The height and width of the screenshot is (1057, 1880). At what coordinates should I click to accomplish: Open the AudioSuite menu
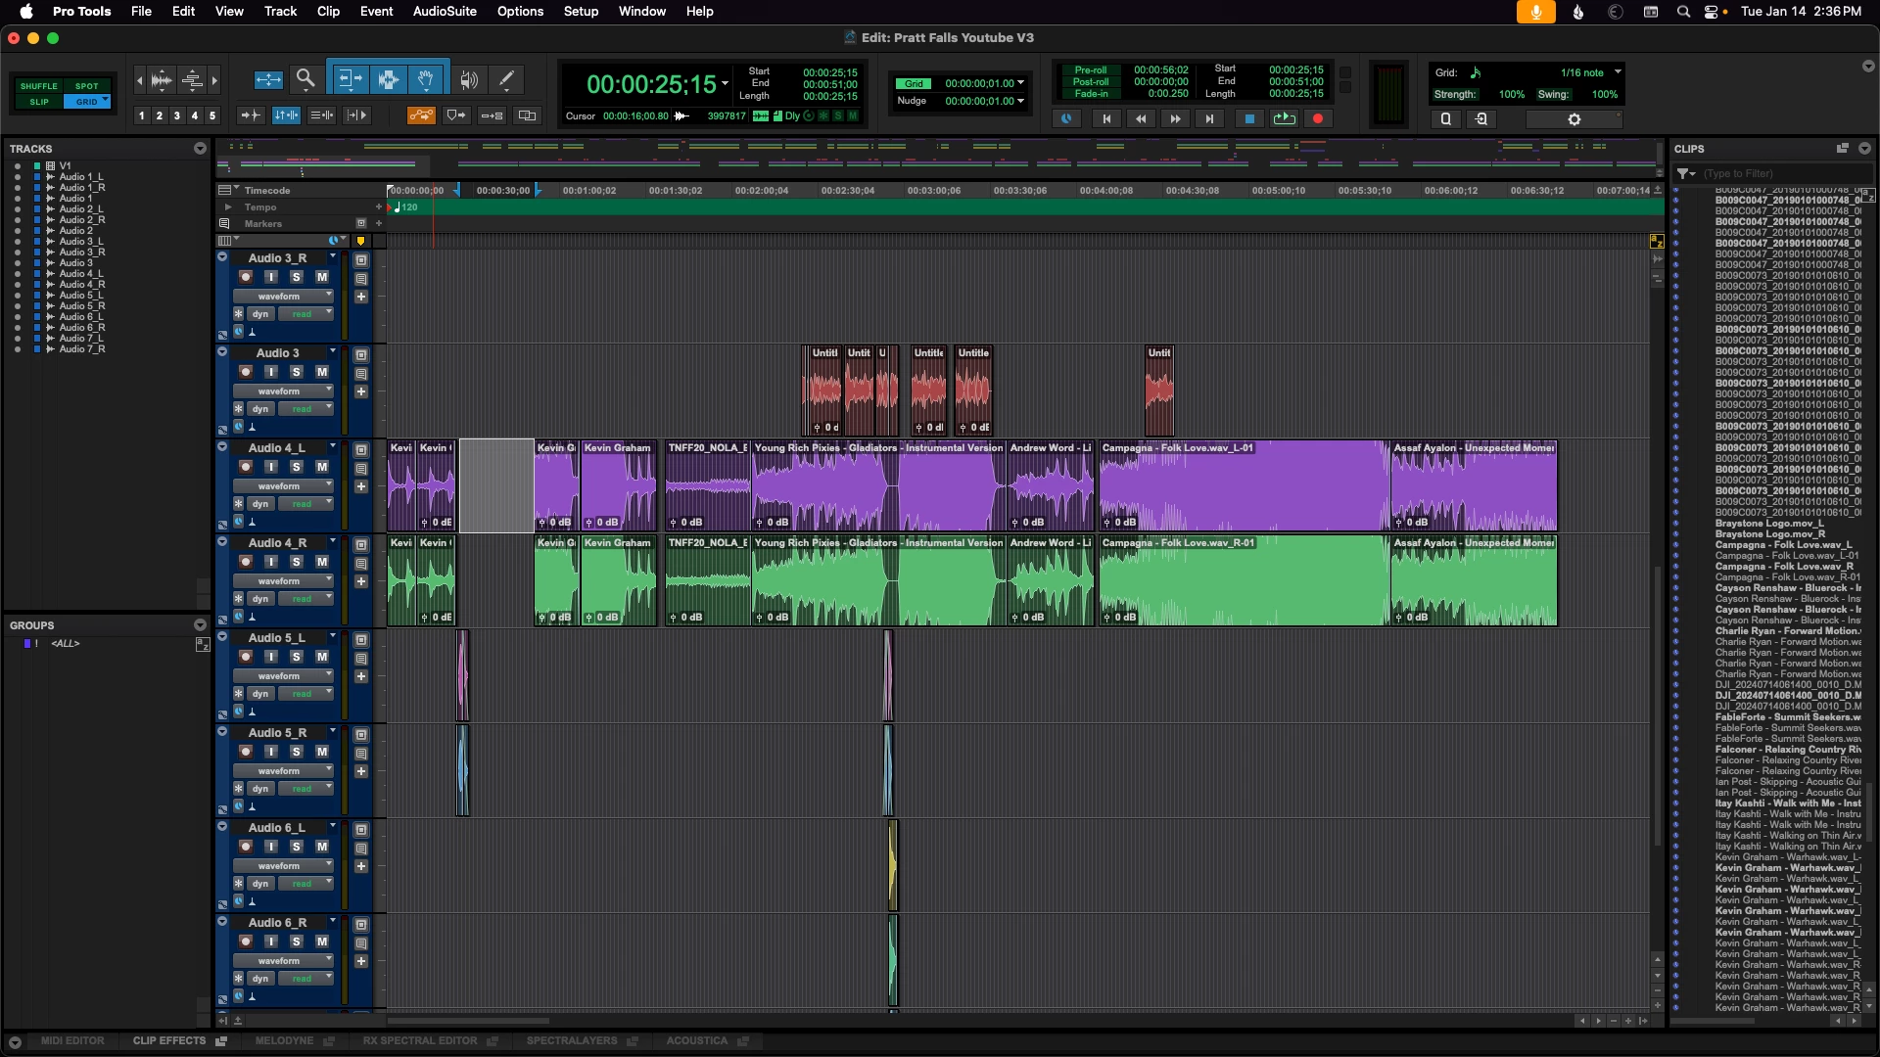(444, 11)
